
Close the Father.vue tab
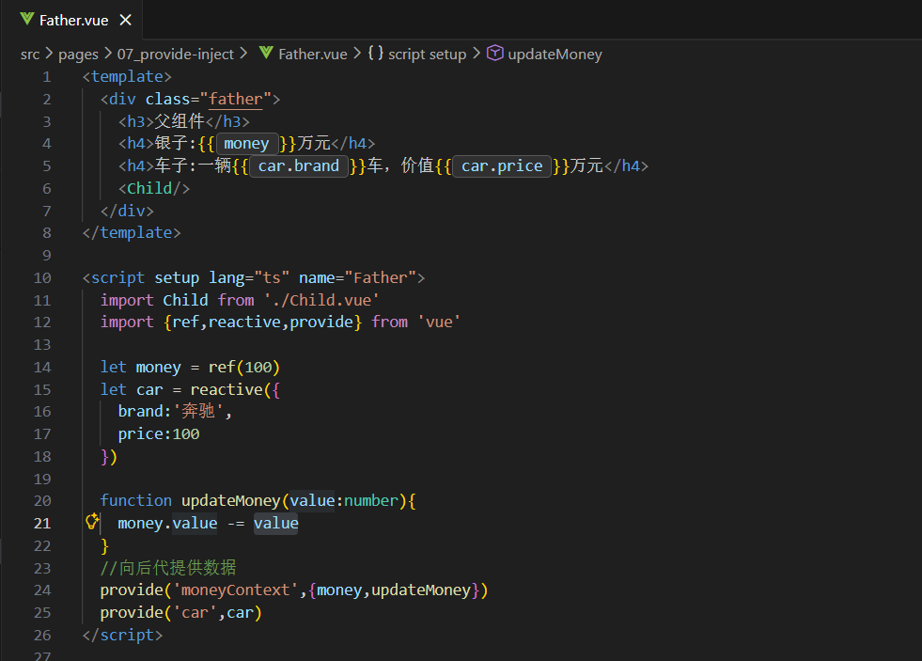pyautogui.click(x=125, y=20)
